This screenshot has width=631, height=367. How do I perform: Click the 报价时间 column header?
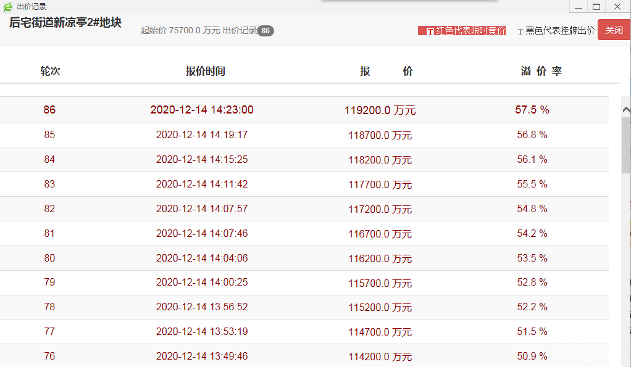[x=206, y=72]
